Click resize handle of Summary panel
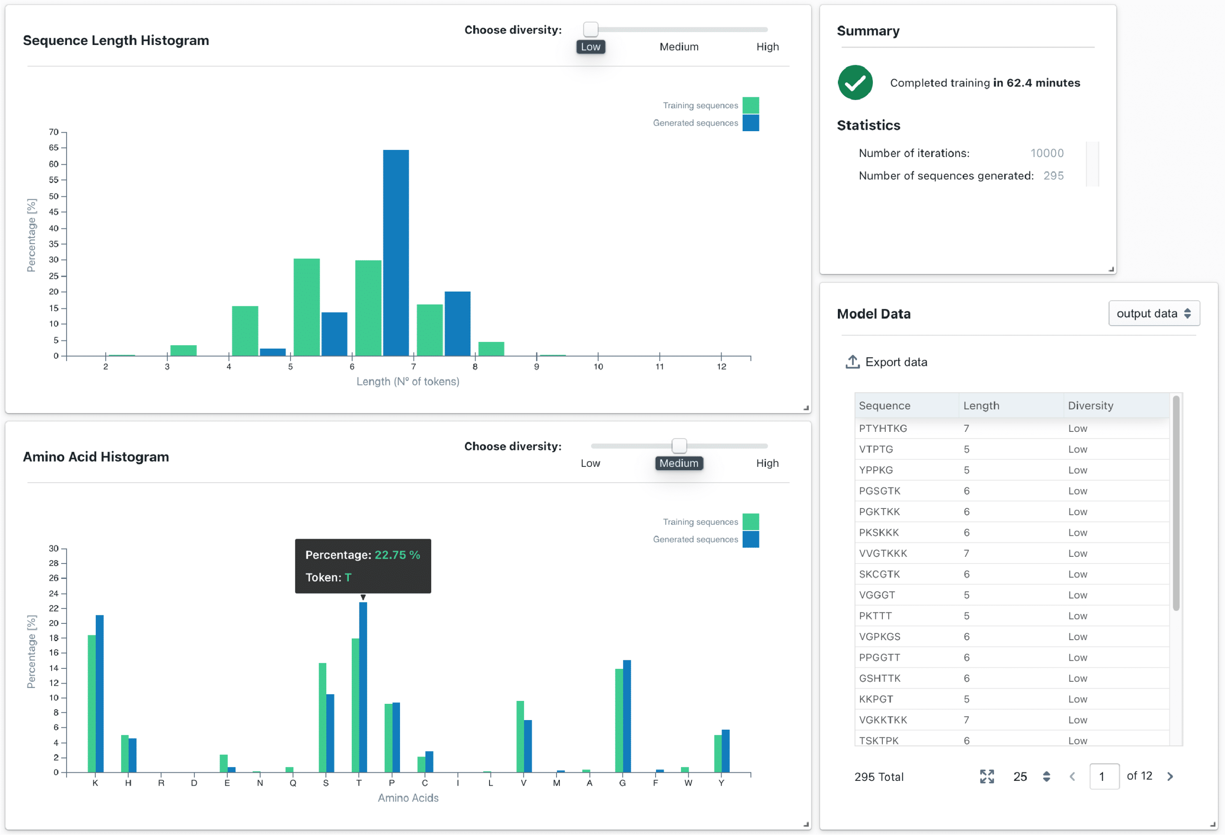The height and width of the screenshot is (835, 1225). pos(1111,269)
